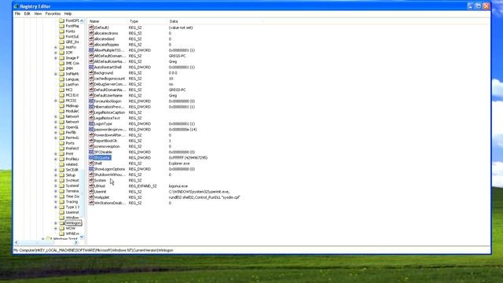The width and height of the screenshot is (503, 283).
Task: Select the WOW key in tree
Action: 70,229
